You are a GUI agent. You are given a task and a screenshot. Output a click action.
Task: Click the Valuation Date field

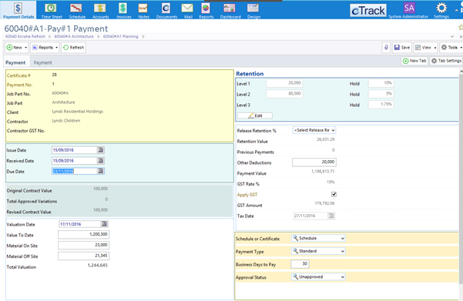[80, 224]
